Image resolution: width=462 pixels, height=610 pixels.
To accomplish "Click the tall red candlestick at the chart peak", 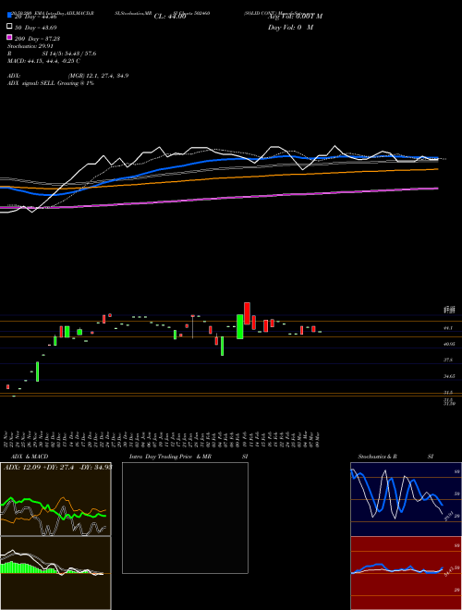I will tap(247, 313).
